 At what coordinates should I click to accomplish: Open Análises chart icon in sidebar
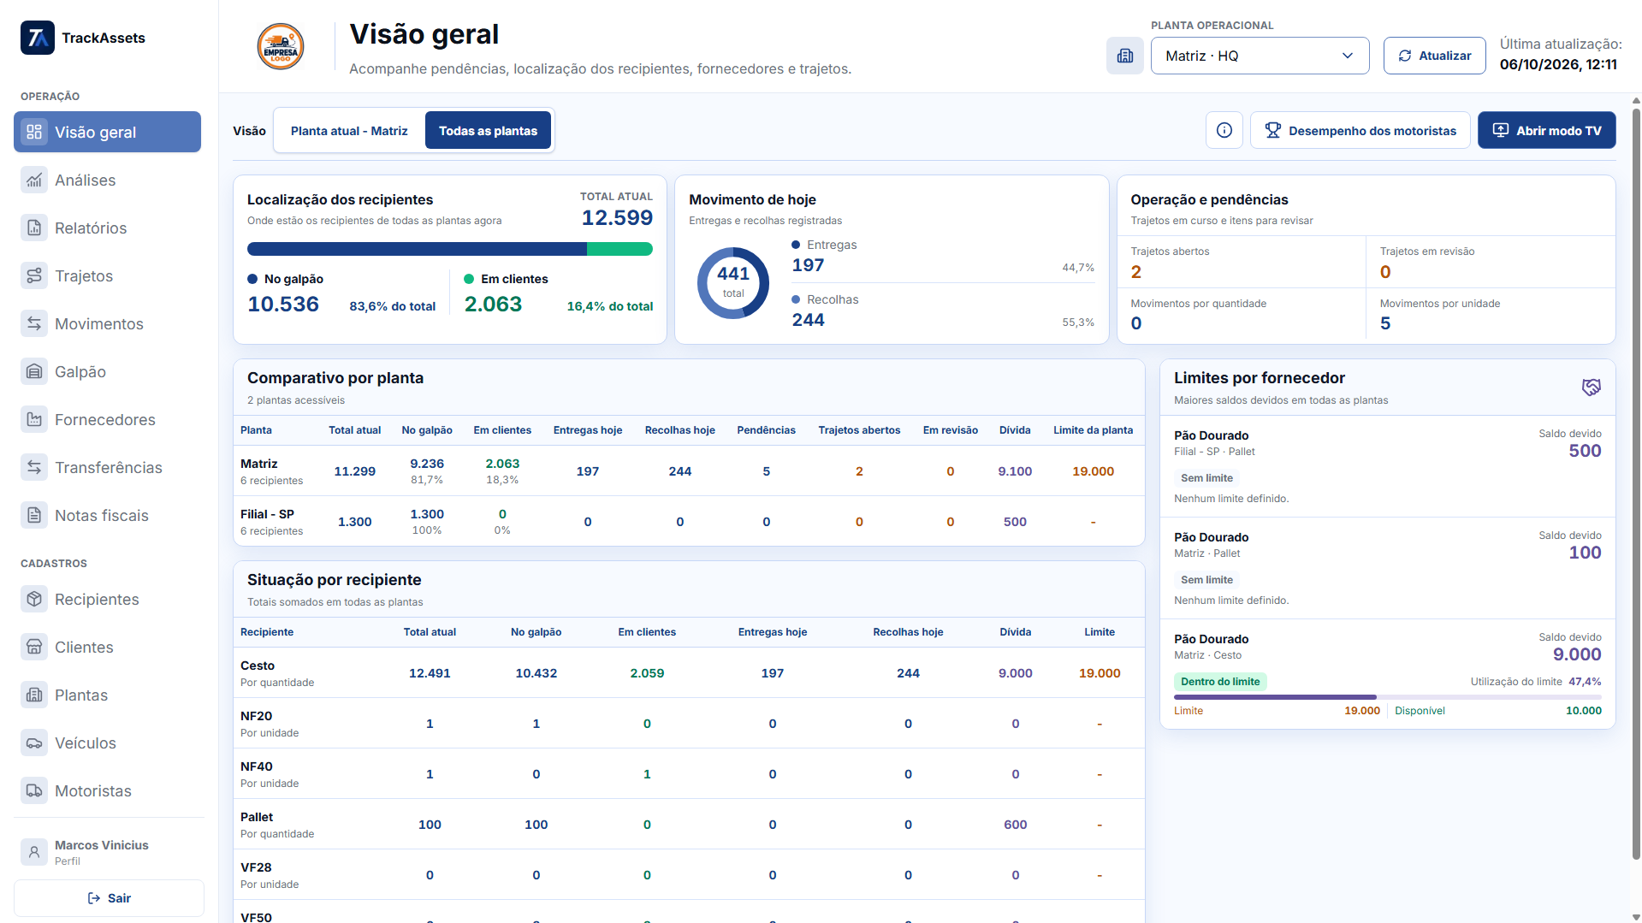tap(34, 180)
